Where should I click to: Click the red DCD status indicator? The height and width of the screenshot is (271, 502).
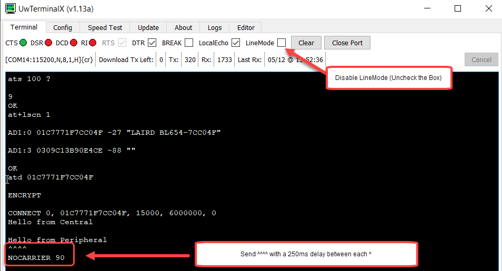[x=74, y=43]
